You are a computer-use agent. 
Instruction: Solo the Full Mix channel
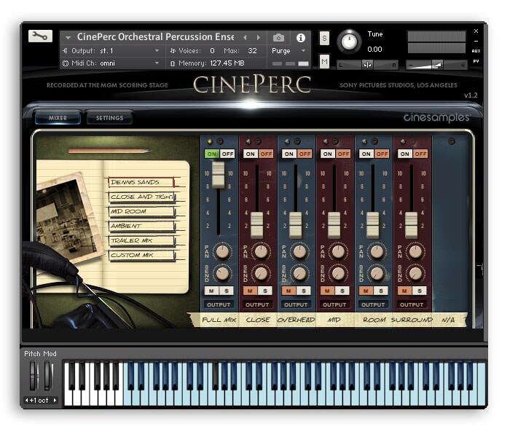pos(227,291)
